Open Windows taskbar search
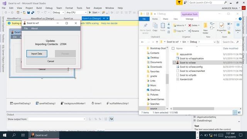This screenshot has width=247, height=139. 14,135
